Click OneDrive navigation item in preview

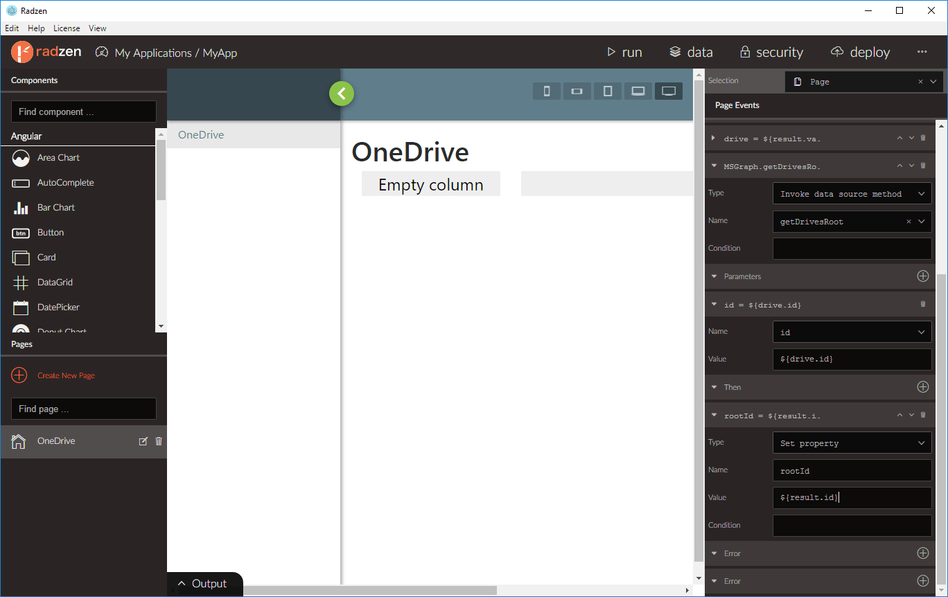(x=254, y=134)
